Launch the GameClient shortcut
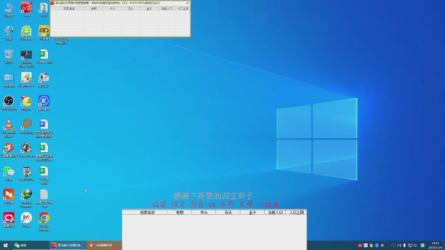The width and height of the screenshot is (445, 250). 26,149
